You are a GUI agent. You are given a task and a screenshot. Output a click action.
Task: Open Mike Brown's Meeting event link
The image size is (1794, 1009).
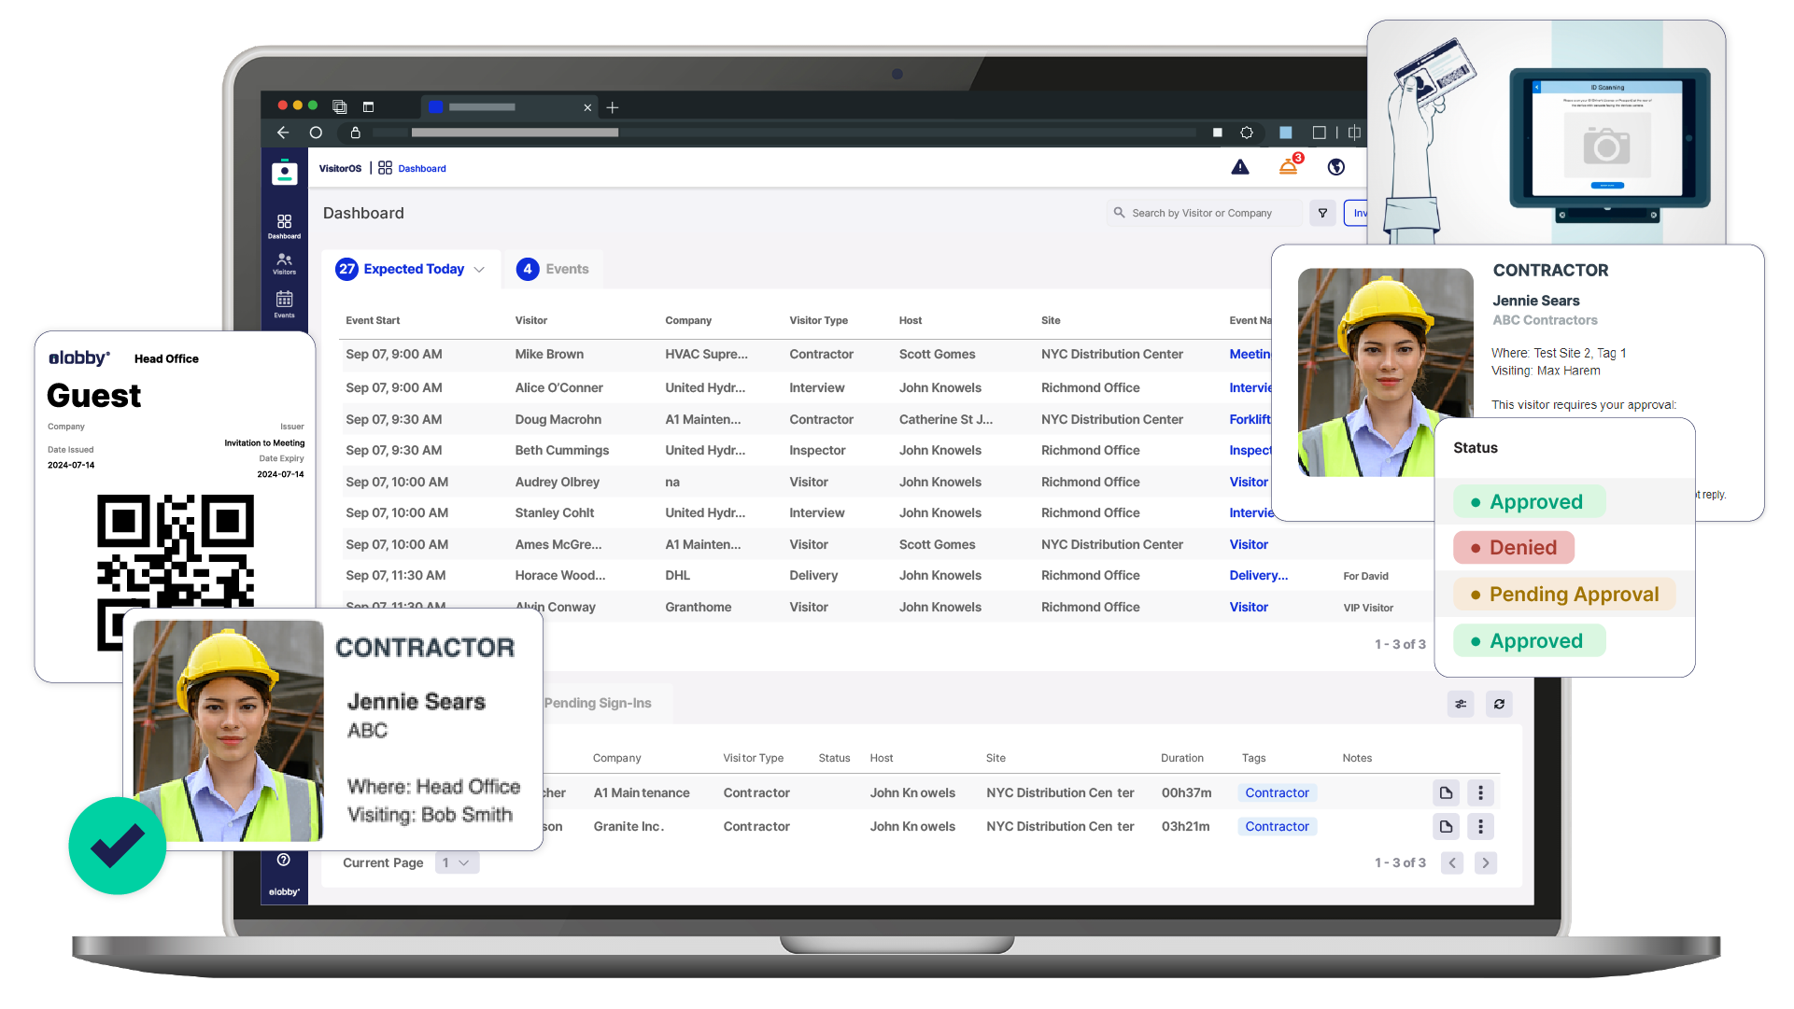(1250, 354)
